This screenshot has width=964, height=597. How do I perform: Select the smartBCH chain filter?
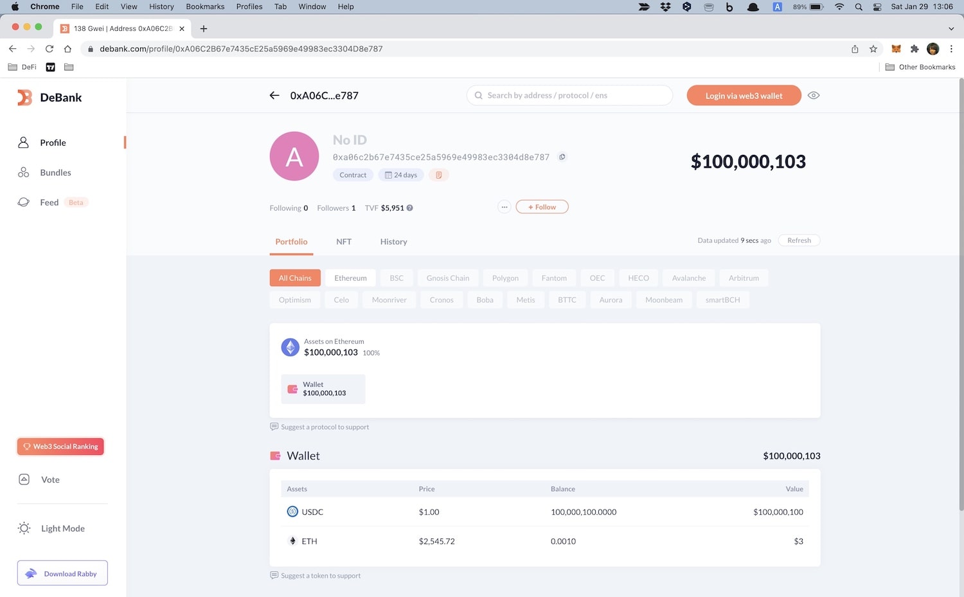(x=722, y=299)
